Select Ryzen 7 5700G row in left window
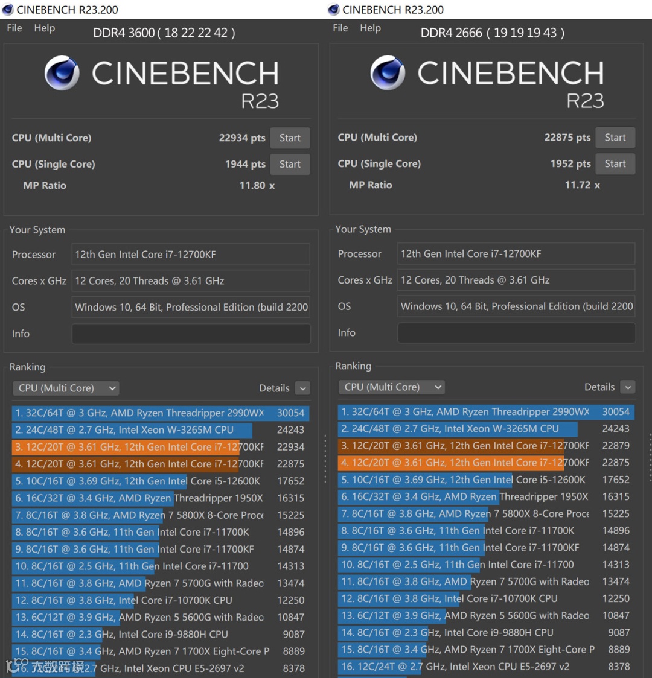This screenshot has width=652, height=678. click(161, 583)
